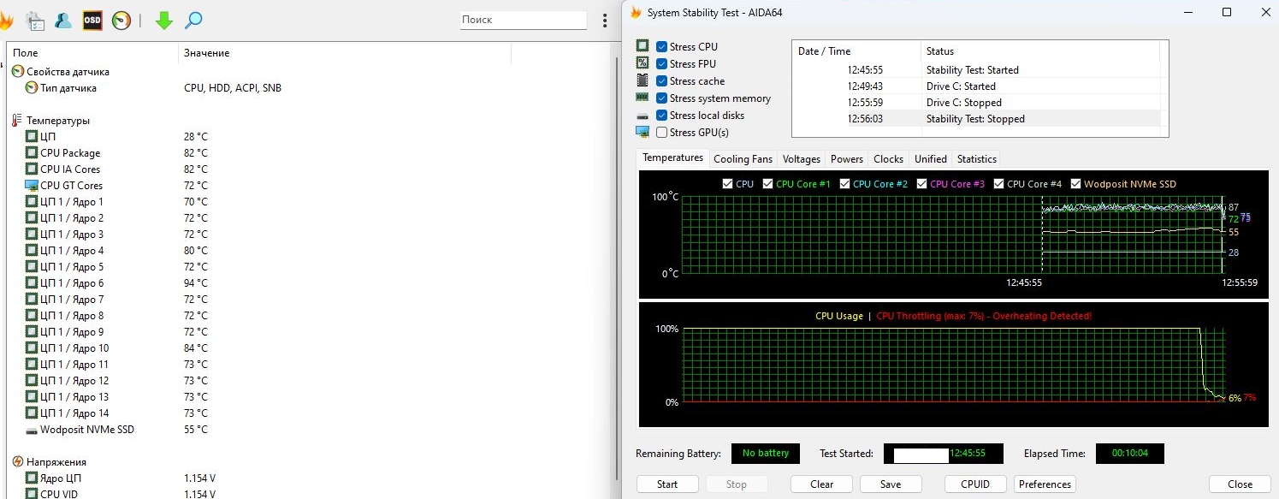Hide the Wodposit NVMe SSD graph line
The image size is (1279, 499).
click(1076, 184)
